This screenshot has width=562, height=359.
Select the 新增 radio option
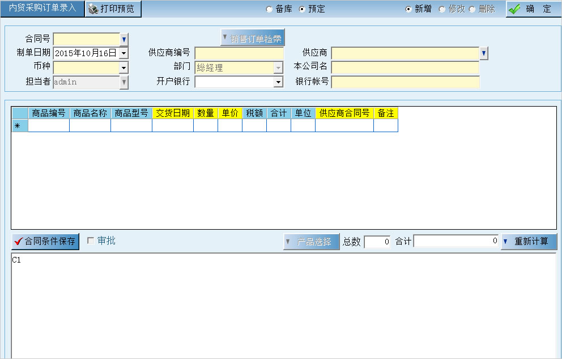pyautogui.click(x=408, y=9)
